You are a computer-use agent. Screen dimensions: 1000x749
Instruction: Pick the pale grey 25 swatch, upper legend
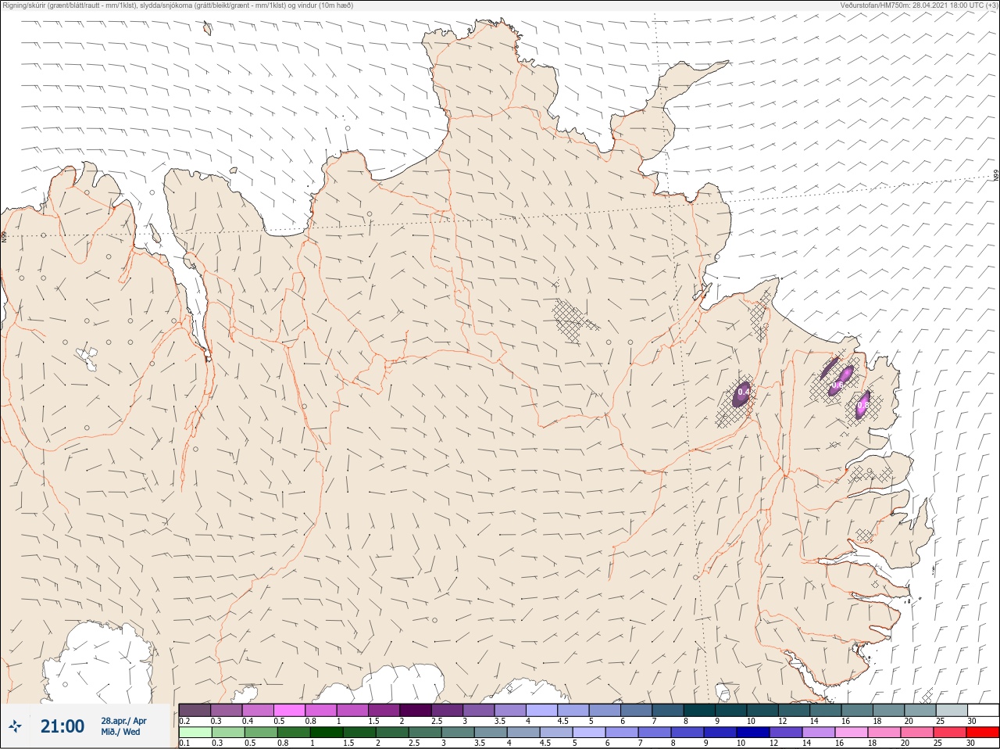[x=952, y=710]
